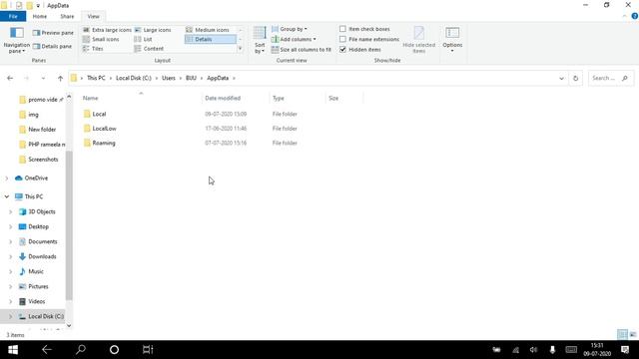This screenshot has height=359, width=639.
Task: Collapse the ribbon
Action: coord(625,16)
